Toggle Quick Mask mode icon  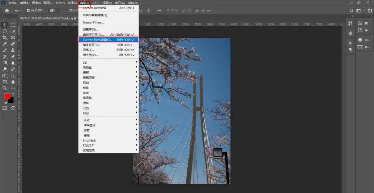pos(5,108)
